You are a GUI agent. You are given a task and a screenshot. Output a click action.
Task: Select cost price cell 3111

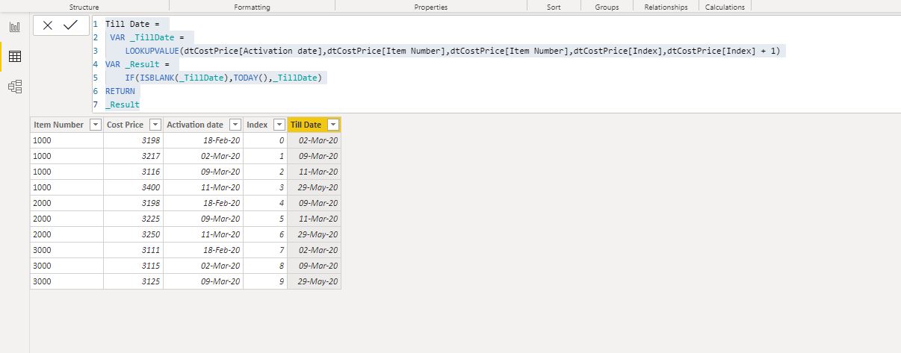[x=133, y=250]
